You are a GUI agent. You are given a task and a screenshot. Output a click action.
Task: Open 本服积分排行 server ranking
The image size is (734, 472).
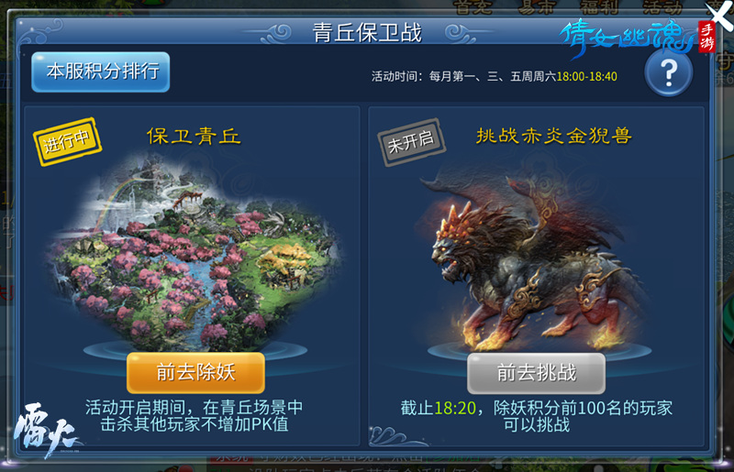101,71
